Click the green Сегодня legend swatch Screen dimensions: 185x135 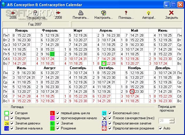(x=6, y=113)
